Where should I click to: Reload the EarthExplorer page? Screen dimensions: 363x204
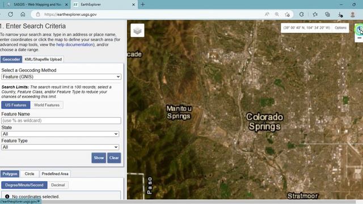[x=11, y=14]
